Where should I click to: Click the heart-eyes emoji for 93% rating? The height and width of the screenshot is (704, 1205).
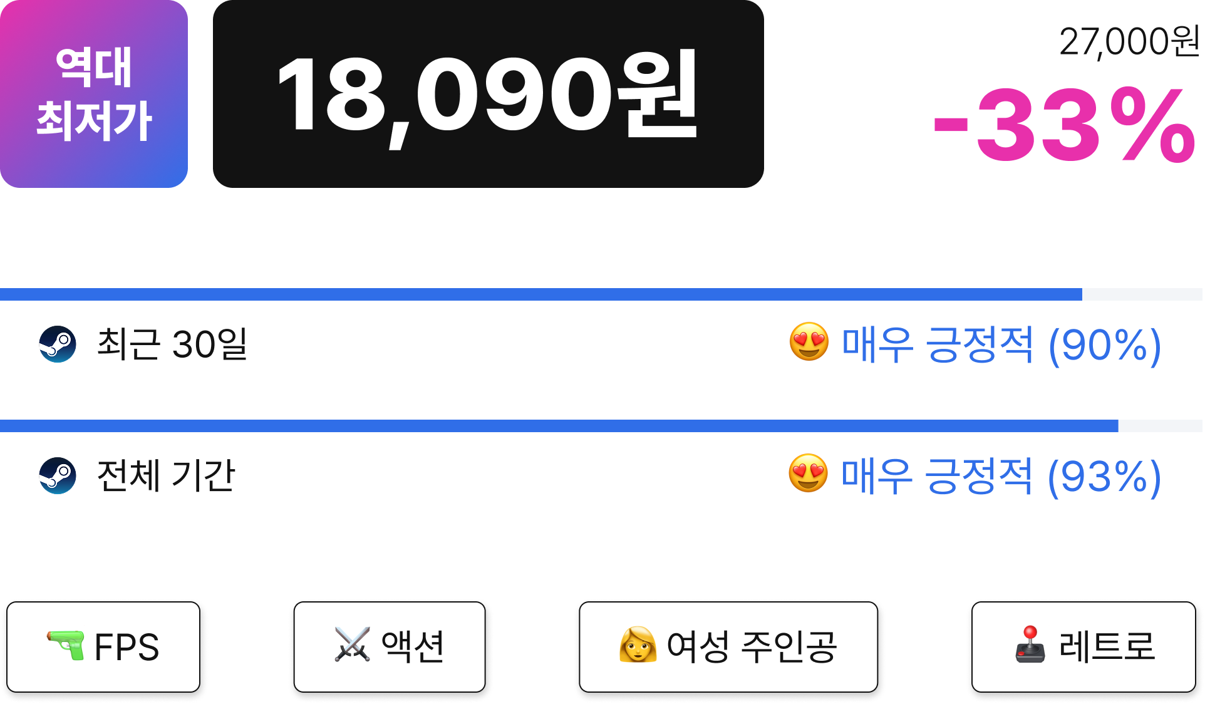click(x=808, y=474)
